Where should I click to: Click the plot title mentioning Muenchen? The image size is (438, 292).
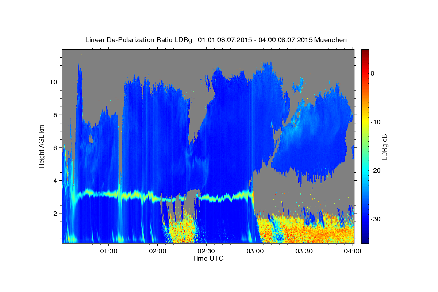pyautogui.click(x=216, y=40)
